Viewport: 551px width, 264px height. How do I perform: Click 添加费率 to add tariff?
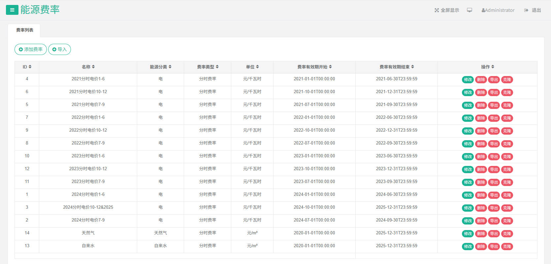pyautogui.click(x=31, y=49)
